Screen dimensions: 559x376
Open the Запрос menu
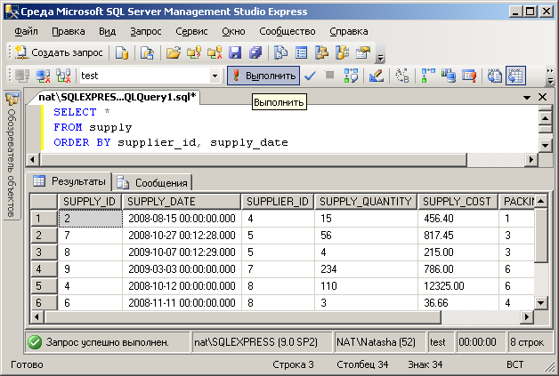pyautogui.click(x=145, y=31)
